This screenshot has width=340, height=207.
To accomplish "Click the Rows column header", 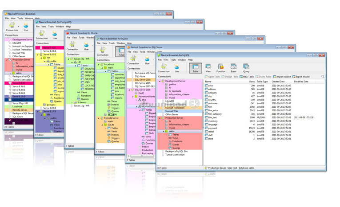I will coord(252,82).
